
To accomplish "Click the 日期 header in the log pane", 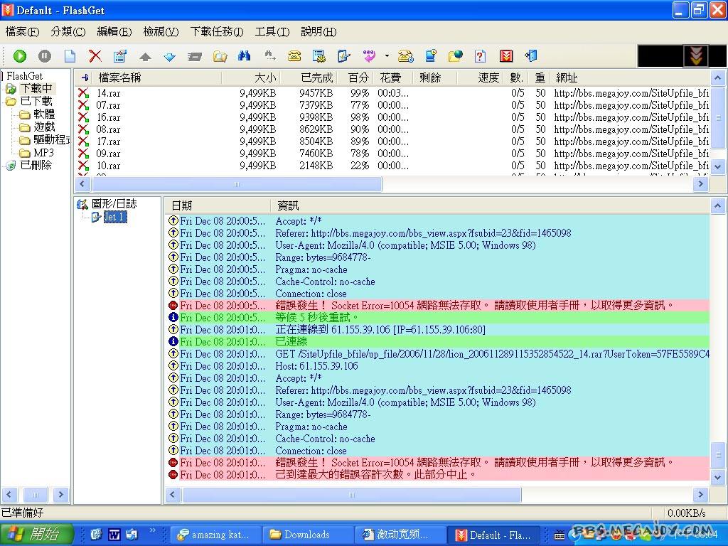I will pyautogui.click(x=218, y=205).
